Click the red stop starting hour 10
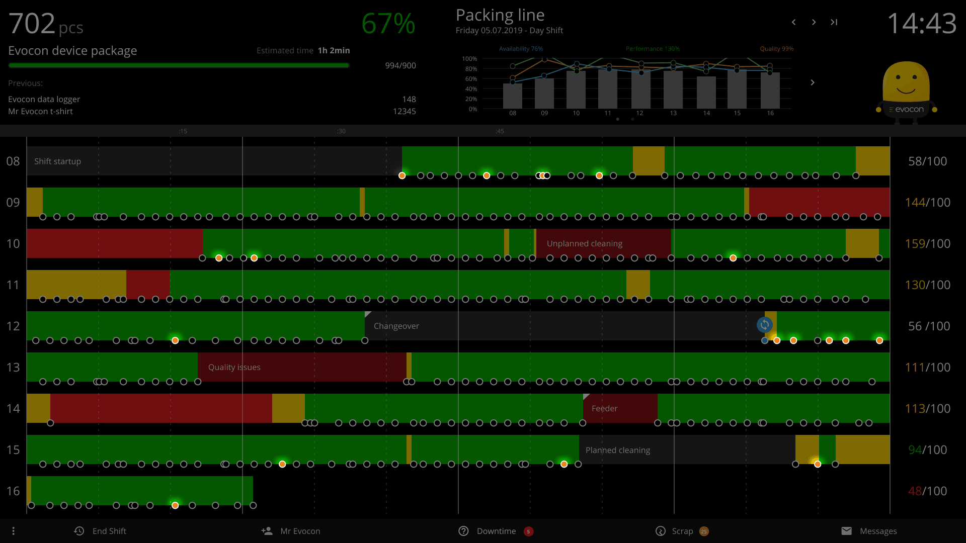966x543 pixels. coord(115,243)
